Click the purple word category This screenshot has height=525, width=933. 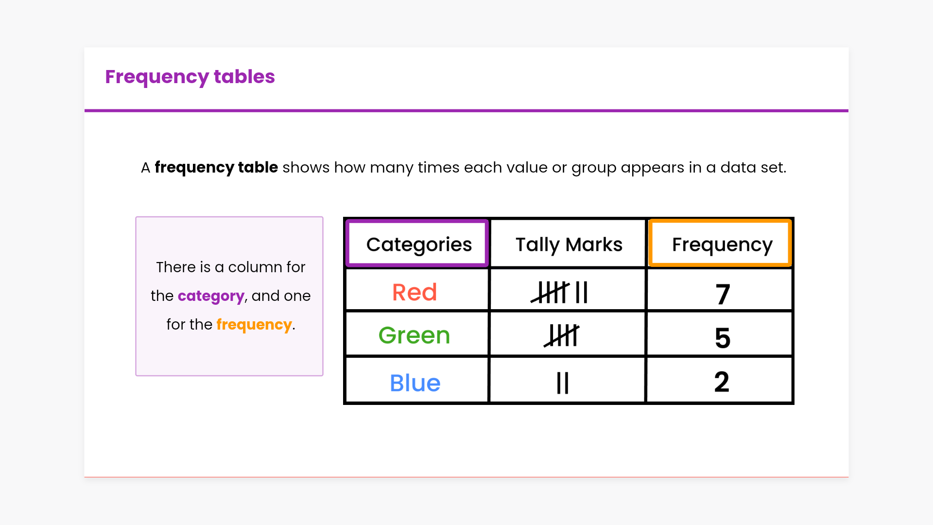coord(211,296)
